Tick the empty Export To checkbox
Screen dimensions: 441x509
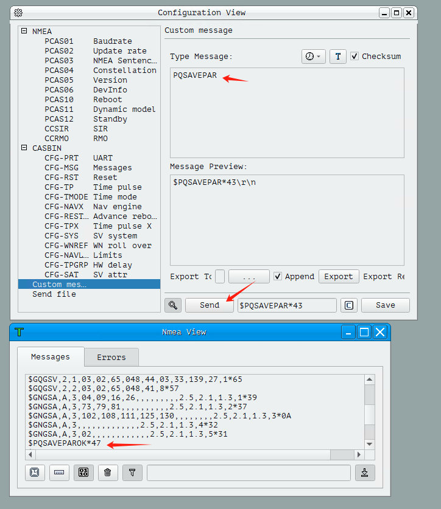(220, 276)
